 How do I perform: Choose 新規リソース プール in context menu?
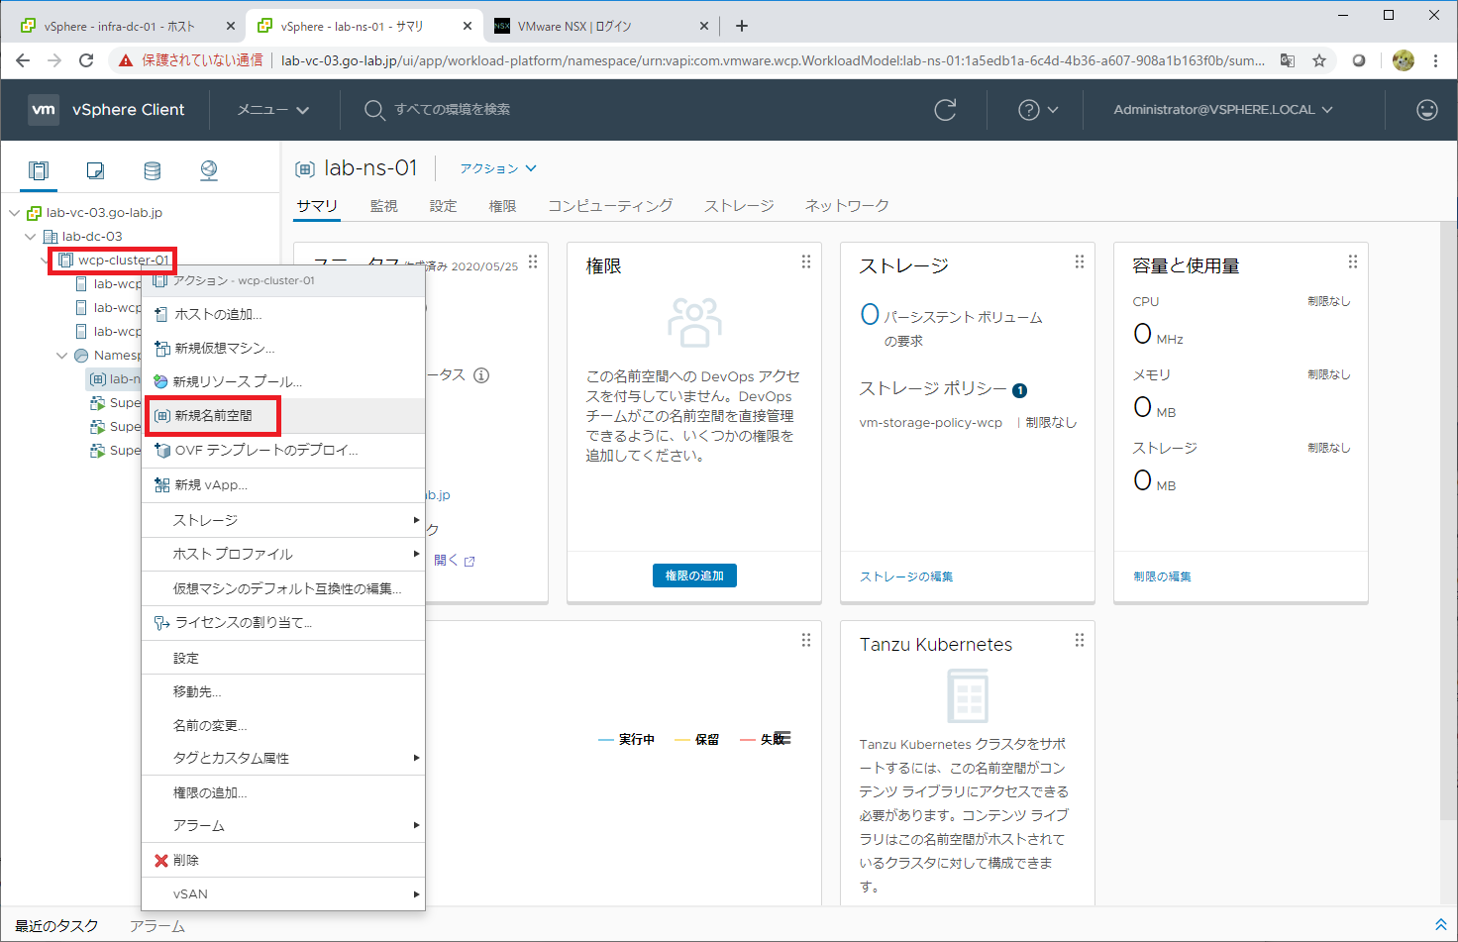[283, 382]
